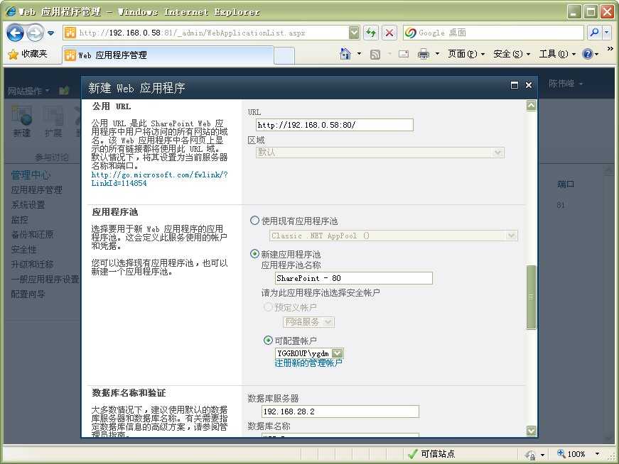
Task: Select 新建应用程序池 radio button
Action: coord(254,254)
